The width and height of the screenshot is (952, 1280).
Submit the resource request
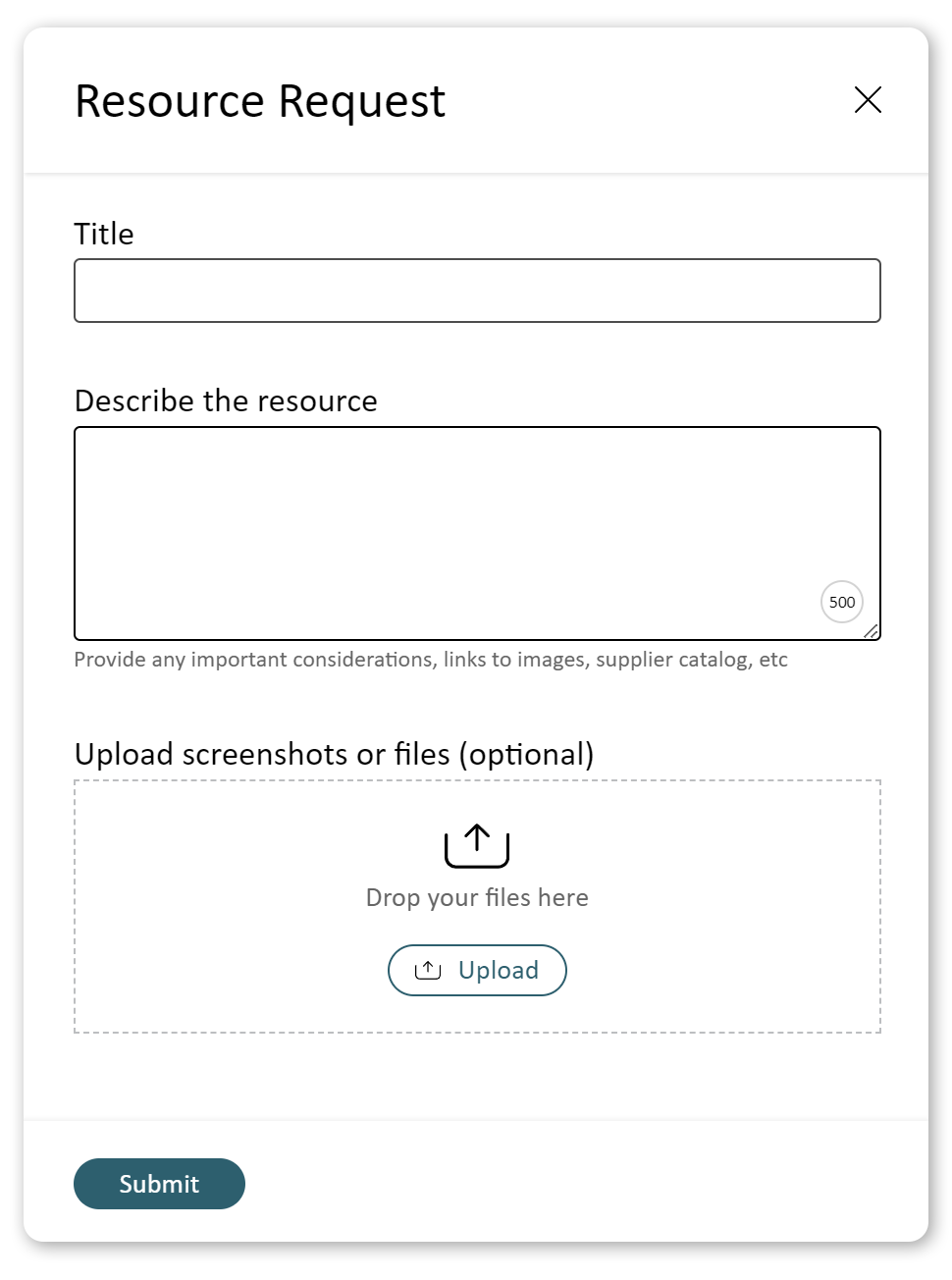point(159,1184)
